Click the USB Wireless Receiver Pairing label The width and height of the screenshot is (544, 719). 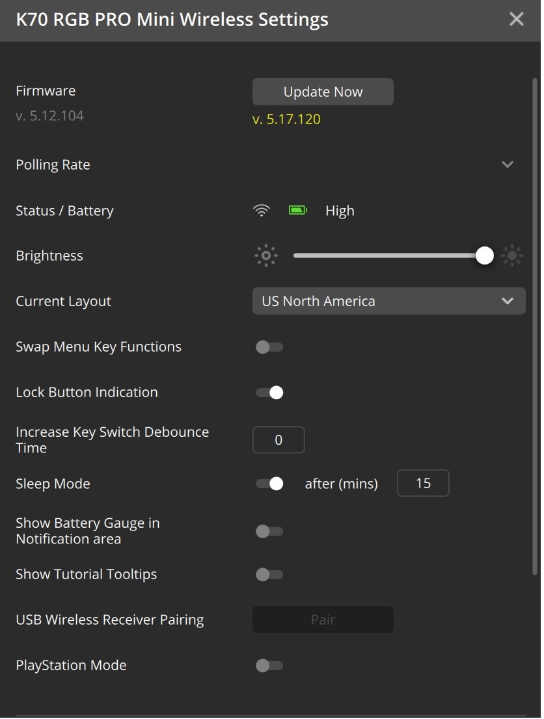pos(110,620)
